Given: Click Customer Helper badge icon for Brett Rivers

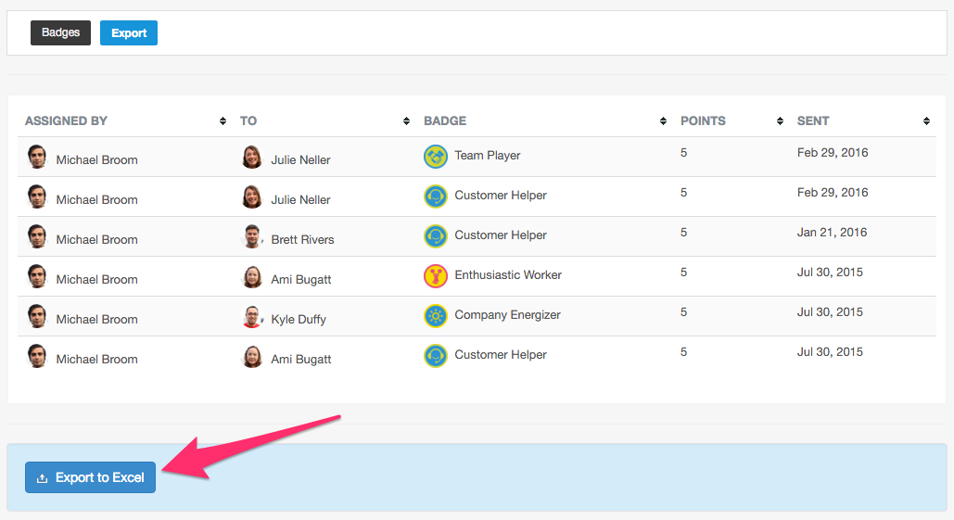Looking at the screenshot, I should tap(435, 236).
